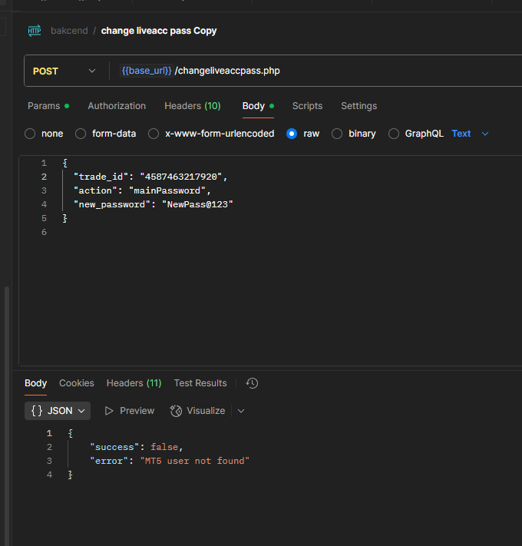The height and width of the screenshot is (546, 522).
Task: Switch to the Params tab
Action: click(x=44, y=106)
